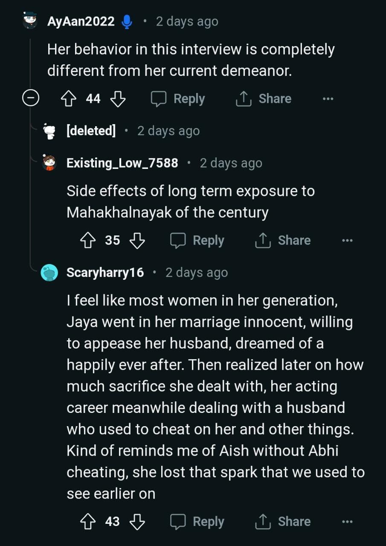Reply to Scaryharry16's comment
This screenshot has height=546, width=386.
point(197,522)
